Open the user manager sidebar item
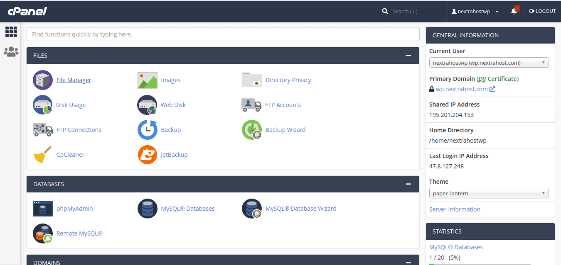Image resolution: width=561 pixels, height=265 pixels. click(x=11, y=51)
